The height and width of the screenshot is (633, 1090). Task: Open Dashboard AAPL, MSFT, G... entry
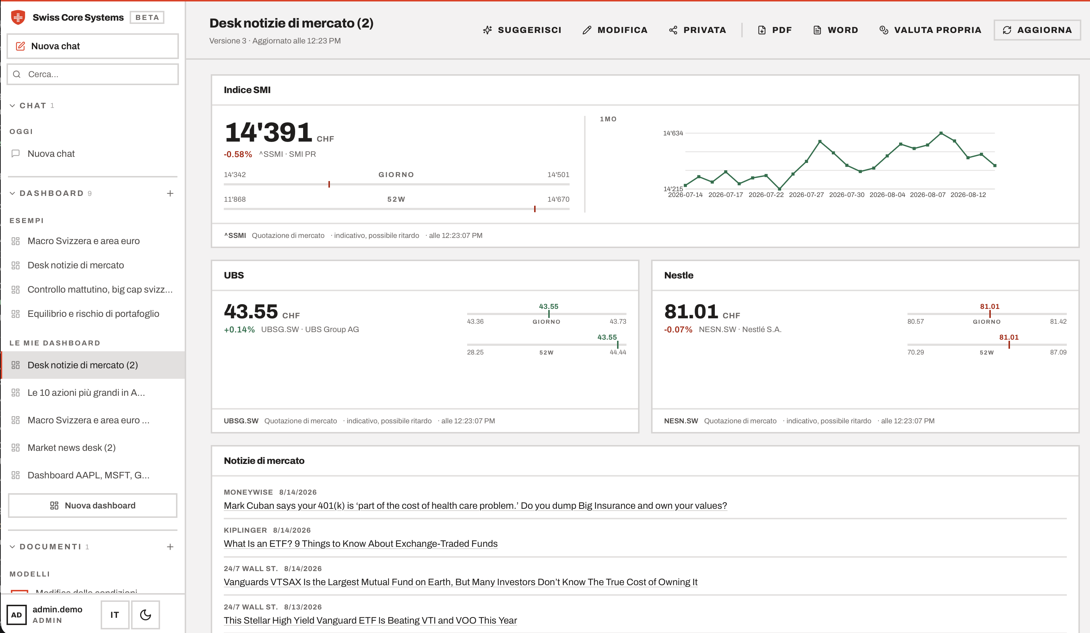tap(93, 475)
